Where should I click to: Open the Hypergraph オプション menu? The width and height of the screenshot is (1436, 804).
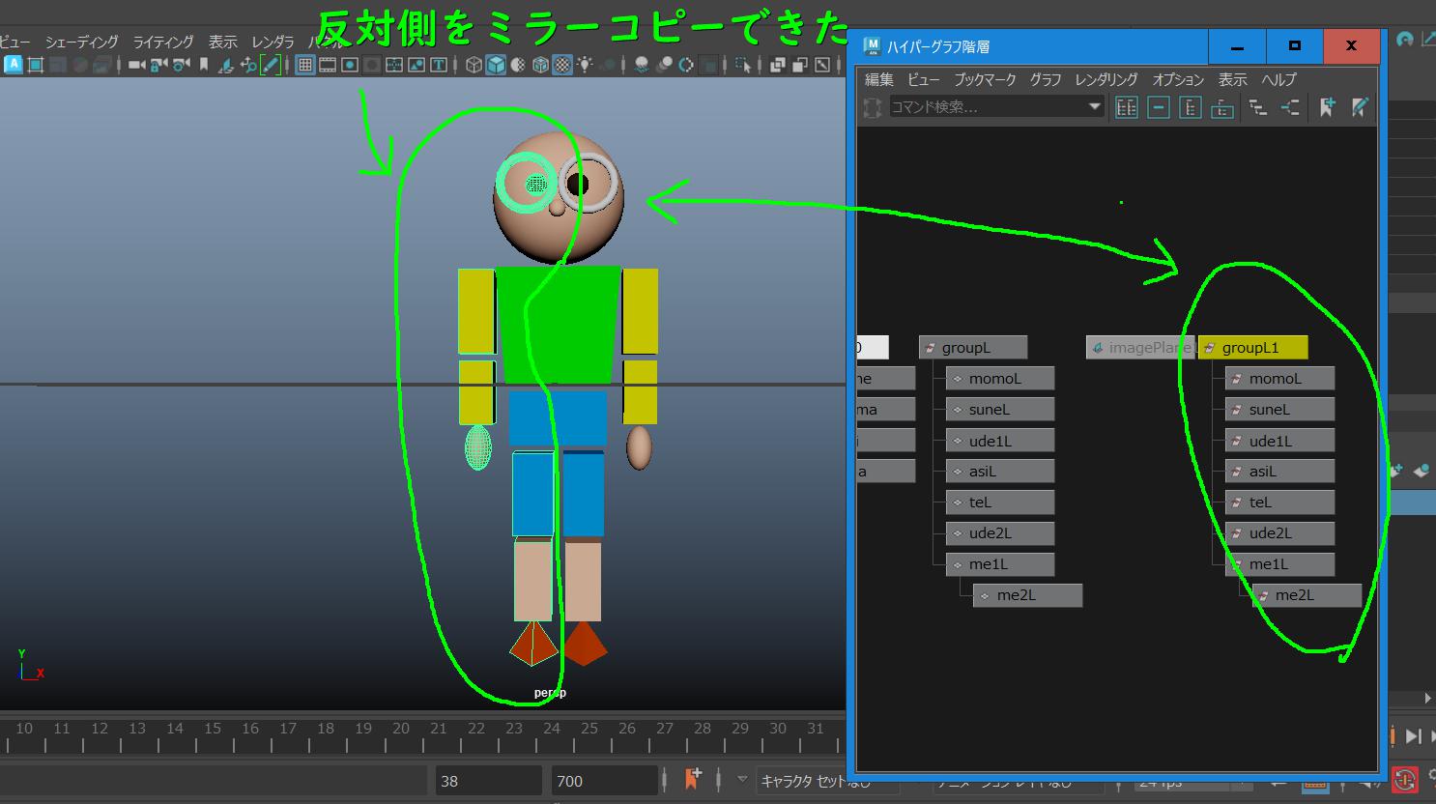coord(1178,79)
